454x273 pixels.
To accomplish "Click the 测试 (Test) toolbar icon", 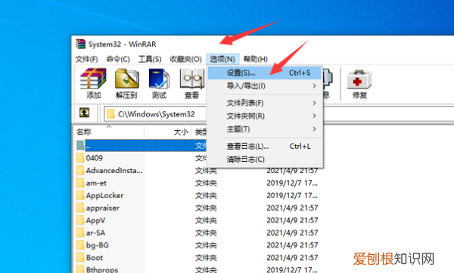I will point(159,79).
